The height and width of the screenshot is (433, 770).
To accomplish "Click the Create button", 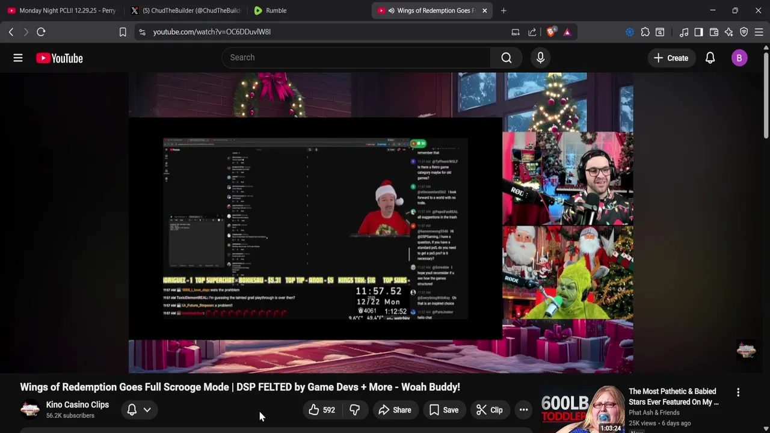I will tap(671, 58).
